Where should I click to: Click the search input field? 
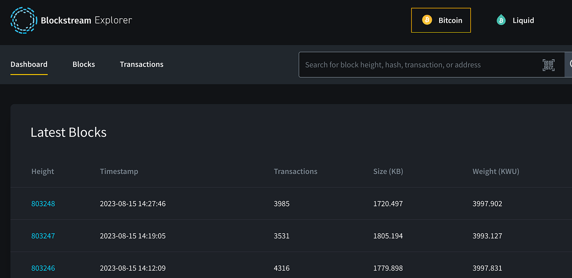[409, 64]
